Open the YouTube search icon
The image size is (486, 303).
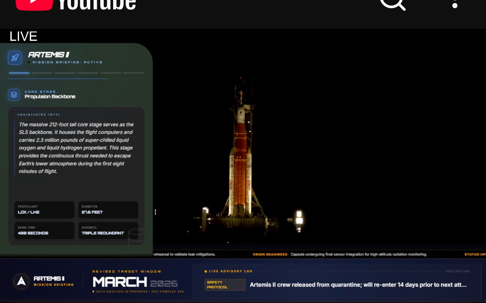coord(393,4)
